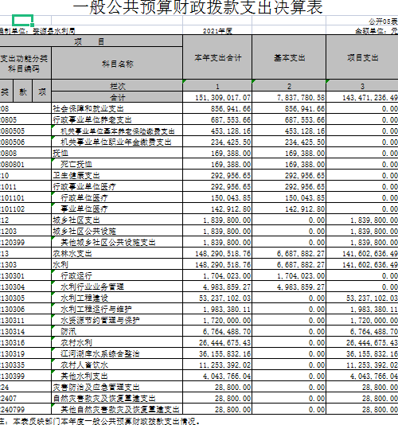Click the 栏次 header cell
Screen dimensions: 398x425
point(117,86)
